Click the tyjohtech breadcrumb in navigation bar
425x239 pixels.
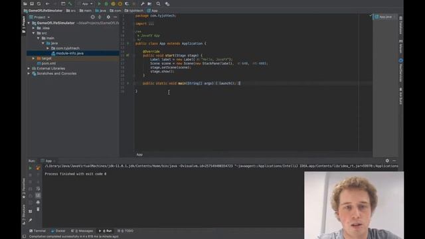tap(134, 11)
